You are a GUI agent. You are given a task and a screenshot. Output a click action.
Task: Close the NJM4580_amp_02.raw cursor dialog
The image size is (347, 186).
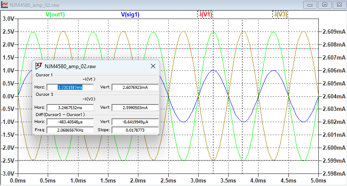point(153,66)
